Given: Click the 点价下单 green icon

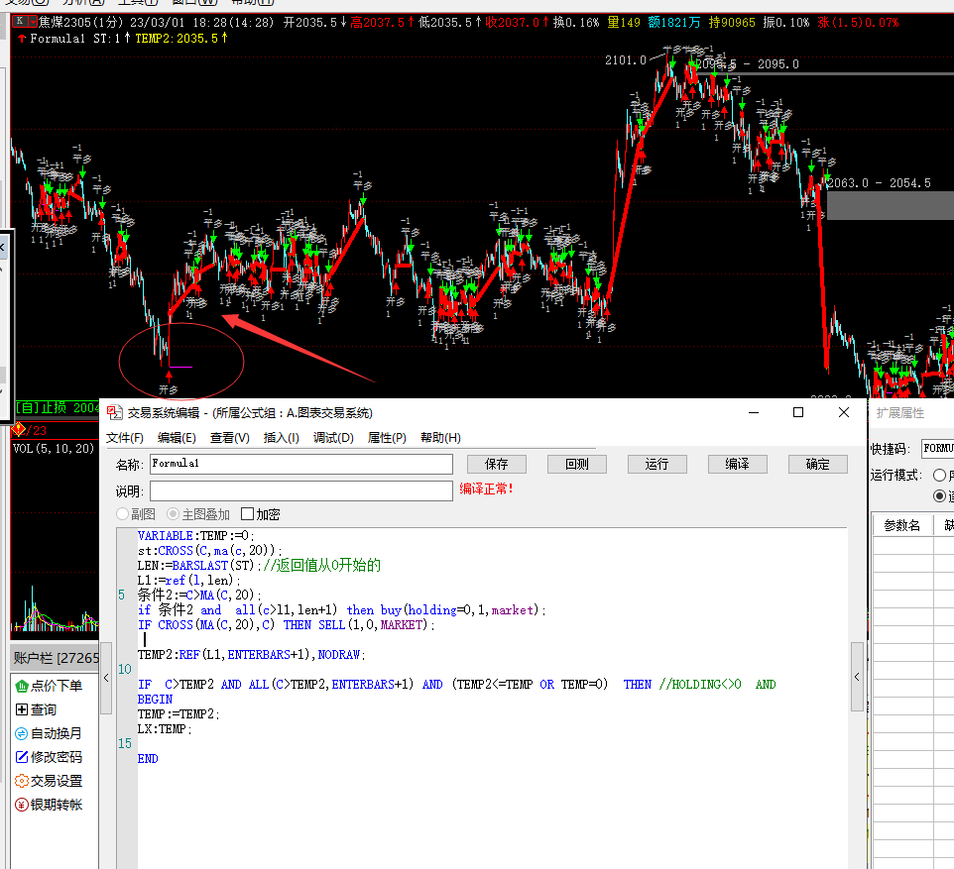Looking at the screenshot, I should [x=21, y=686].
